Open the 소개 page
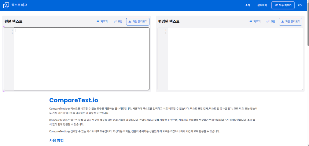This screenshot has width=309, height=146. coord(248,5)
